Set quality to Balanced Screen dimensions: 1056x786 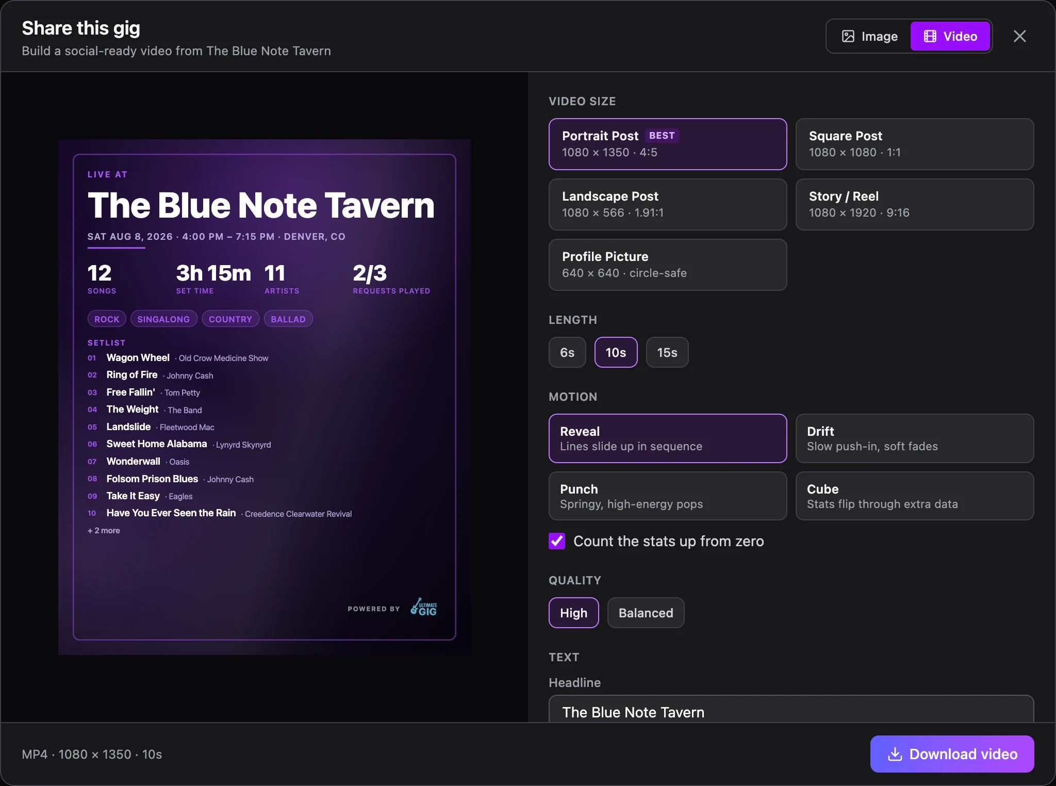(x=646, y=613)
